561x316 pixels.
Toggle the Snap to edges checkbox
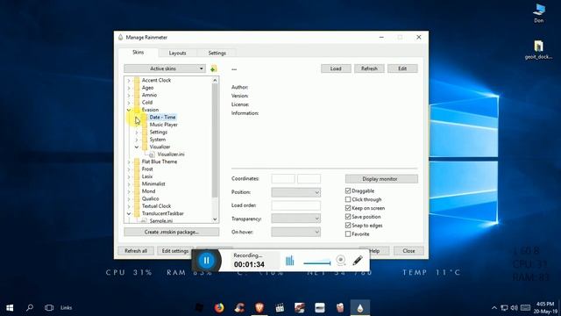pyautogui.click(x=348, y=226)
